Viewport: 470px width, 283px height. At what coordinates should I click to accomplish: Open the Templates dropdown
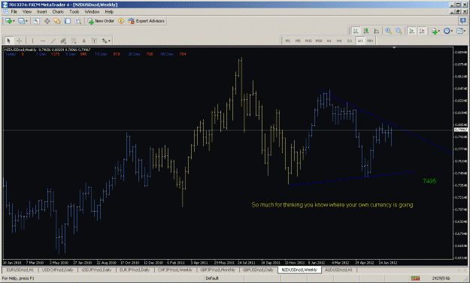461,31
